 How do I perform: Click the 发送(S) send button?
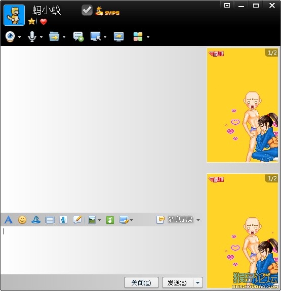click(x=177, y=283)
